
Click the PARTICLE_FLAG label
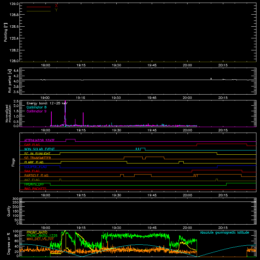tap(36, 175)
